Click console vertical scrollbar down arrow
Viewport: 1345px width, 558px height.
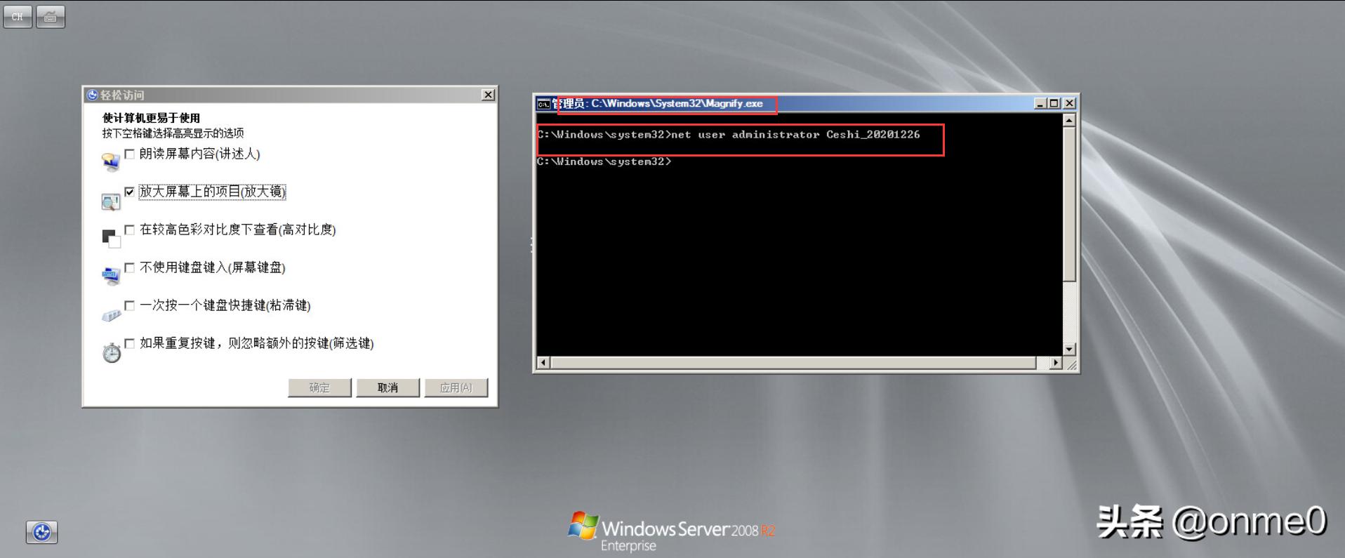[1069, 349]
